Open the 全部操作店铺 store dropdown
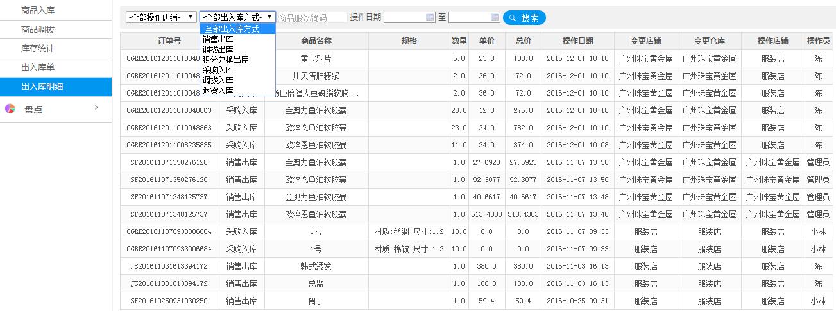 pyautogui.click(x=161, y=17)
